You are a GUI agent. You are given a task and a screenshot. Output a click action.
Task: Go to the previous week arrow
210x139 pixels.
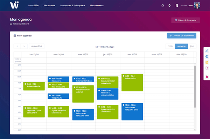coord(17,46)
